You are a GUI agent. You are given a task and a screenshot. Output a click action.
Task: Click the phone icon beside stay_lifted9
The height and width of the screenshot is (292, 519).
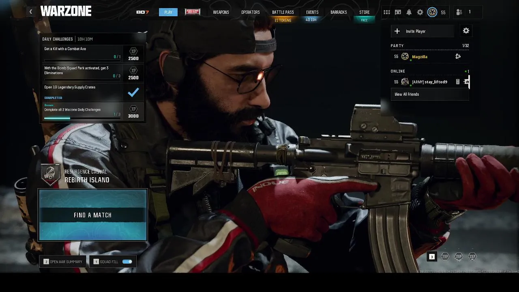point(458,82)
